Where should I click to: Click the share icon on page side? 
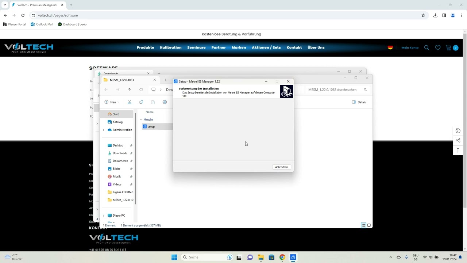(x=458, y=141)
